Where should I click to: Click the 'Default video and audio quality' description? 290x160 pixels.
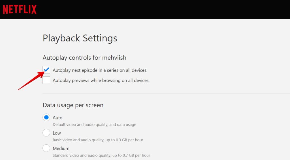click(94, 125)
